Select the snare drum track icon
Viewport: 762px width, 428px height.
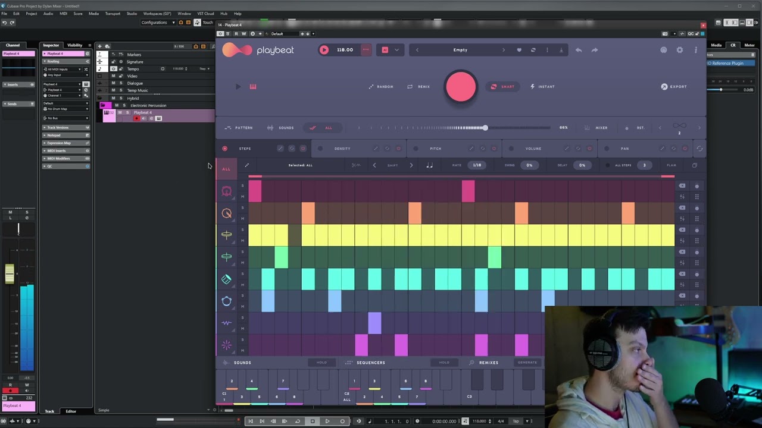[226, 213]
